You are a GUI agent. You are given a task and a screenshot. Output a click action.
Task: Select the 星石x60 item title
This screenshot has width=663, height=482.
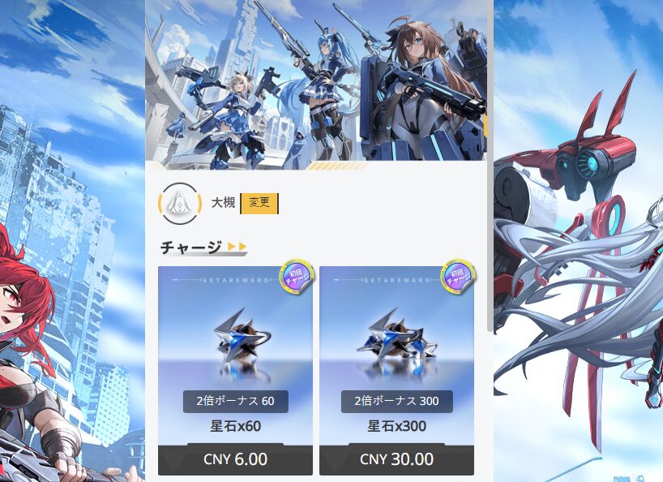(x=236, y=426)
